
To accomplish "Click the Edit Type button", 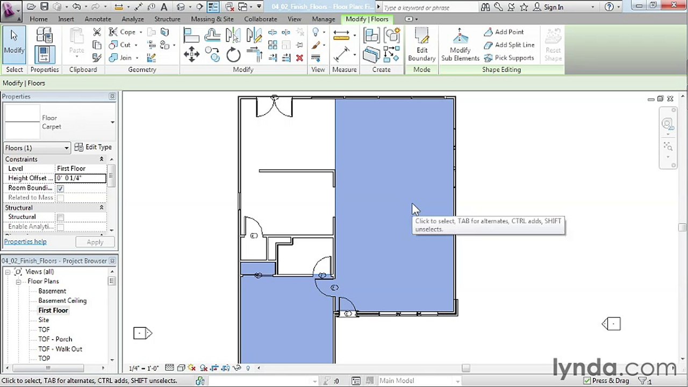I will tap(93, 147).
